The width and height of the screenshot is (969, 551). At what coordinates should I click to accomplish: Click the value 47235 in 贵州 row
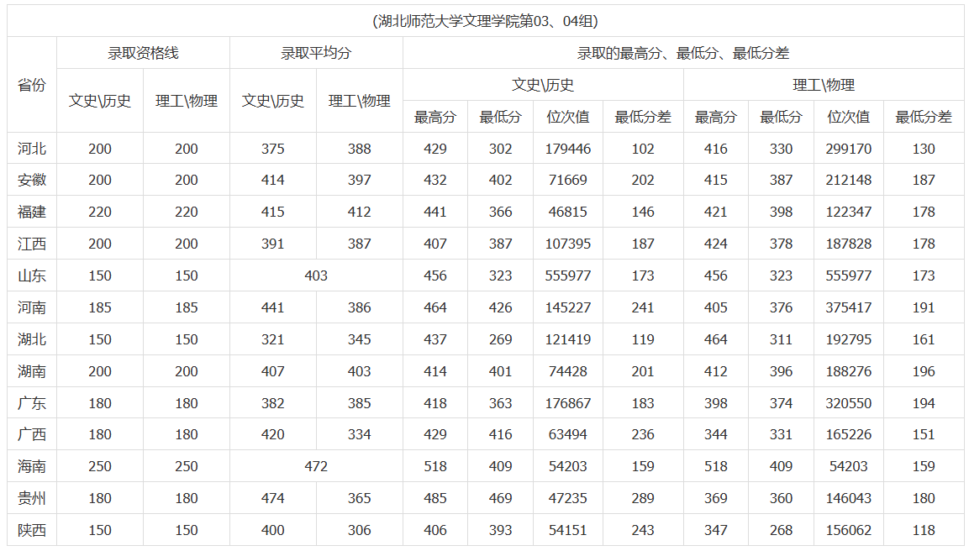tap(568, 498)
